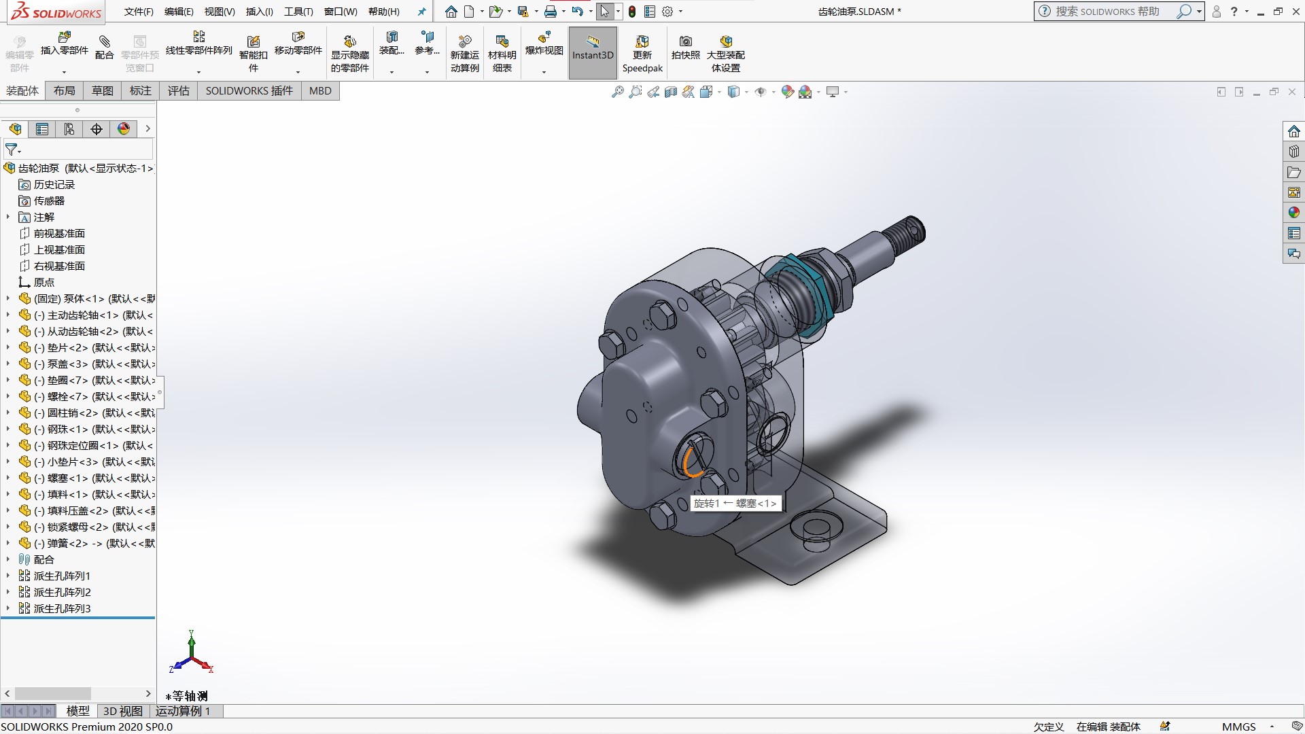The width and height of the screenshot is (1305, 734).
Task: Click the Update Speedpak (更新 Speedpak) icon
Action: point(642,42)
